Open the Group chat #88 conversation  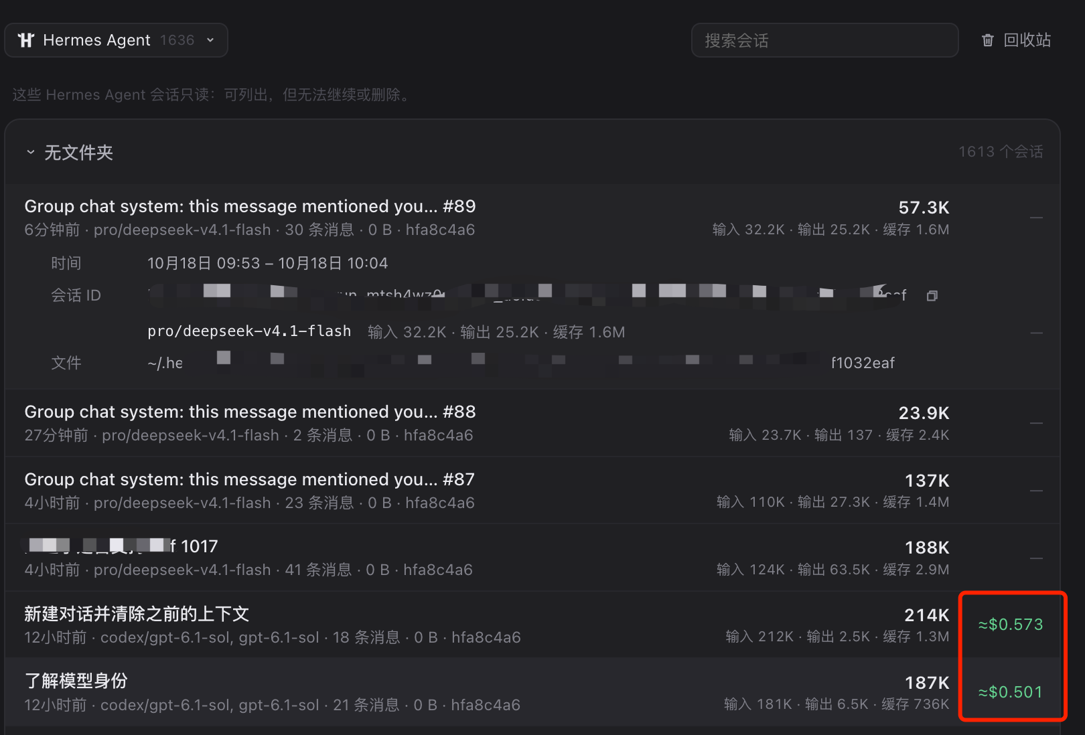click(x=532, y=422)
